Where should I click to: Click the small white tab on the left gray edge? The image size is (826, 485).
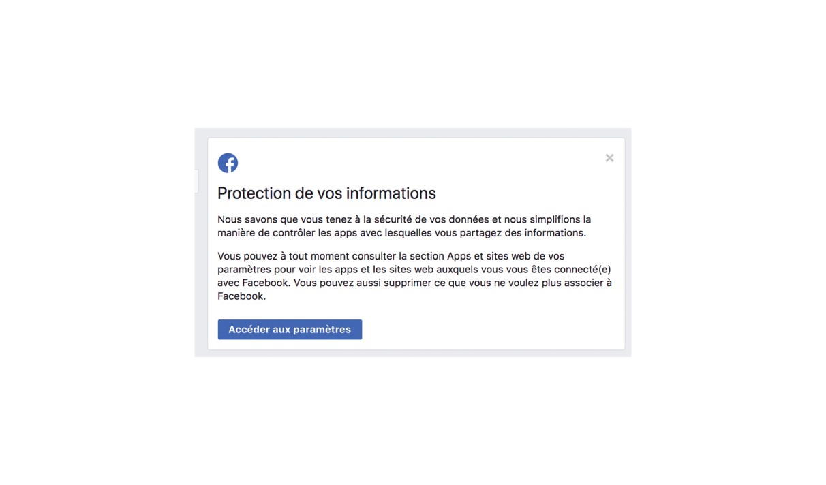pyautogui.click(x=196, y=181)
